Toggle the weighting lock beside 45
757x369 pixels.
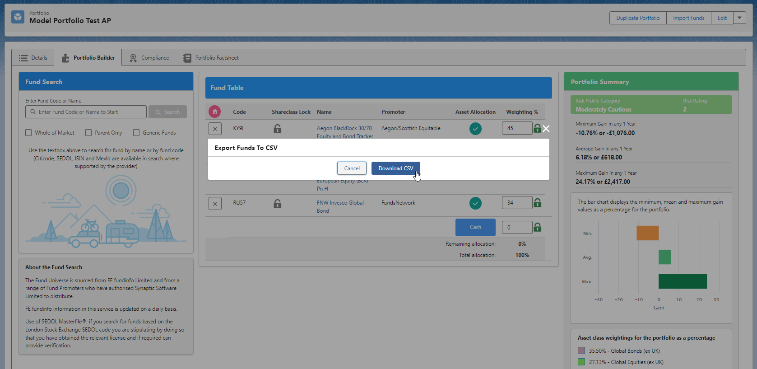point(538,128)
